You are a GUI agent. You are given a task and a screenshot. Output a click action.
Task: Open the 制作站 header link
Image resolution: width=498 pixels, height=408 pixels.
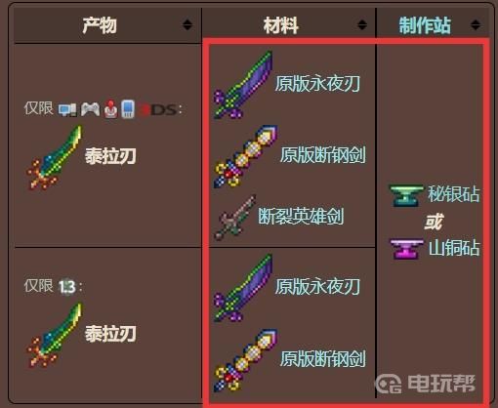[x=425, y=25]
